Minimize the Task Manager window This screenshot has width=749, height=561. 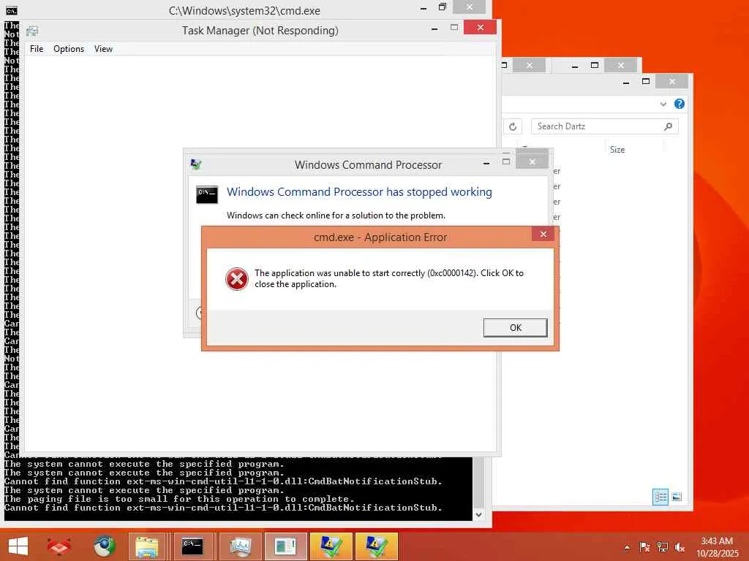coord(434,28)
